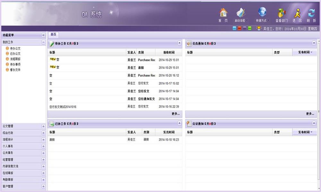Select the blue theme color swatch
The width and height of the screenshot is (321, 192).
point(234,28)
